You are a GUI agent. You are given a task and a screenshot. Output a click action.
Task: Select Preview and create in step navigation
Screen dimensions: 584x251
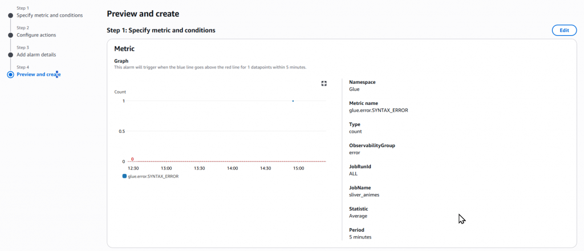tap(39, 75)
